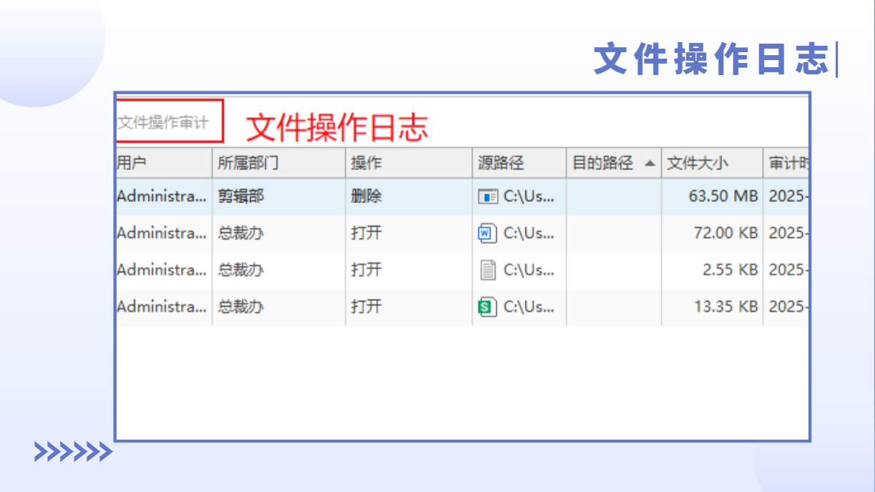Select the 剪辑部 department cell

279,196
